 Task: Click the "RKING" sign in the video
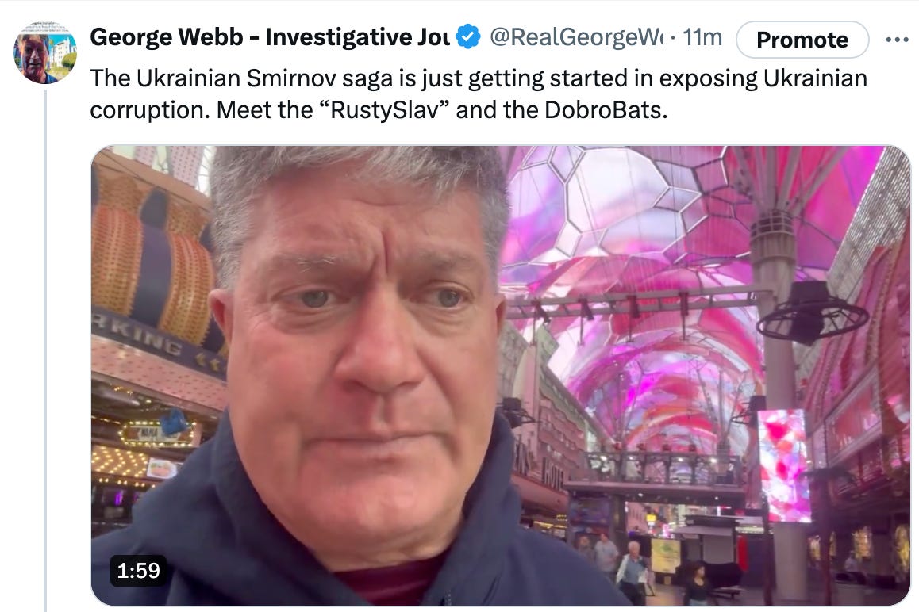(140, 338)
